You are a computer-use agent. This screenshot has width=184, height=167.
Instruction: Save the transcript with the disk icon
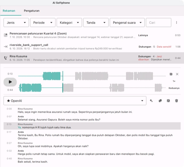(x=168, y=101)
